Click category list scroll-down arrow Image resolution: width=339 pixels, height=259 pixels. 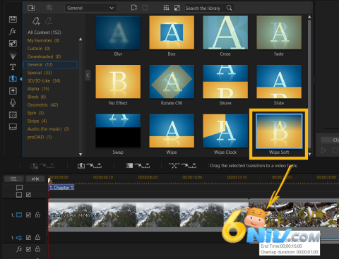click(81, 155)
